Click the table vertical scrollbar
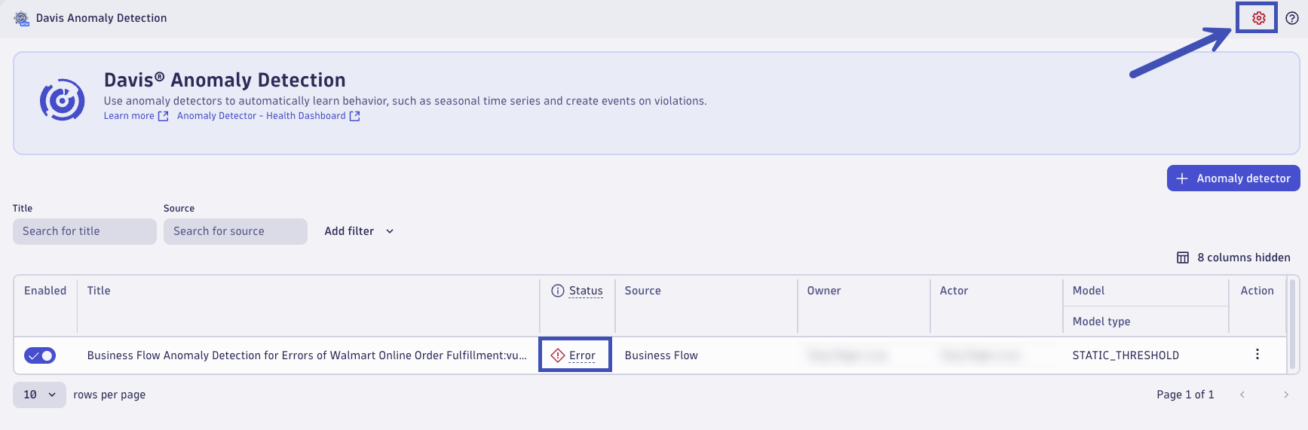Screen dimensions: 1308x430 (1292, 324)
